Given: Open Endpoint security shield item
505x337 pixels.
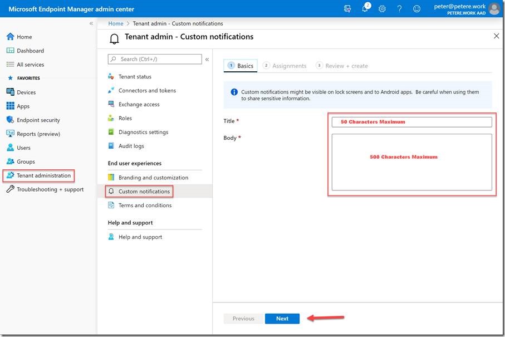Looking at the screenshot, I should point(38,120).
